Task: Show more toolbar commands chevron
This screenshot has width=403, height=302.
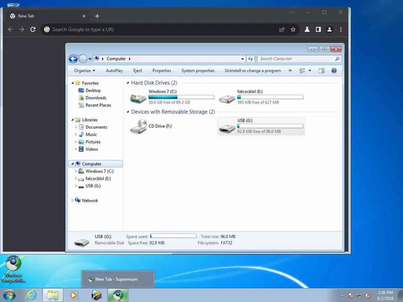Action: click(290, 71)
